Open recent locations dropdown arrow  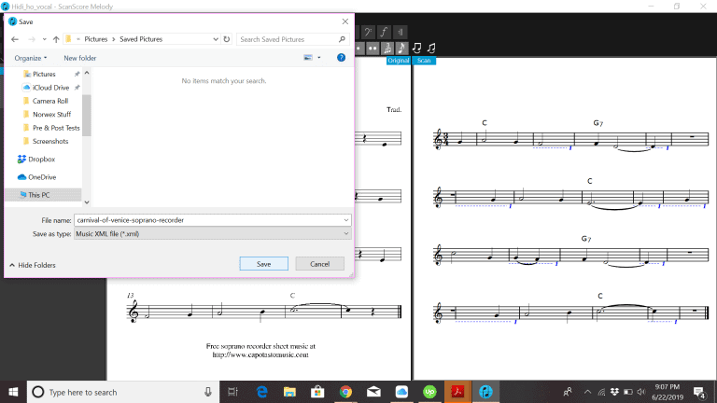(45, 39)
